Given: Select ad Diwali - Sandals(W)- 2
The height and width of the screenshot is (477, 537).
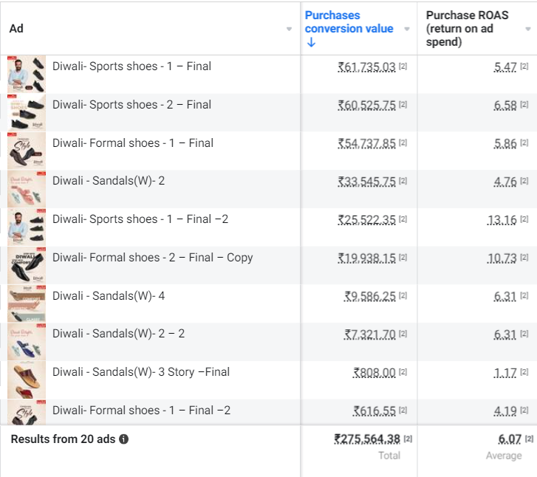Looking at the screenshot, I should (109, 180).
